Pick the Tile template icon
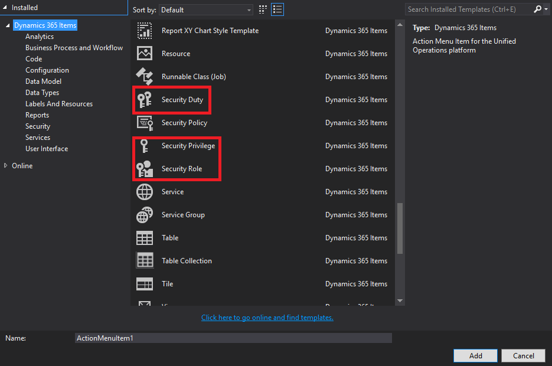Image resolution: width=552 pixels, height=366 pixels. 144,283
